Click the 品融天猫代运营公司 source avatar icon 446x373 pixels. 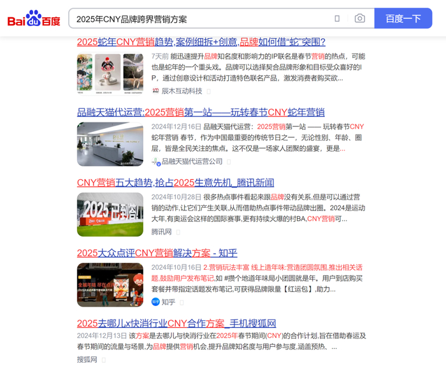(156, 161)
